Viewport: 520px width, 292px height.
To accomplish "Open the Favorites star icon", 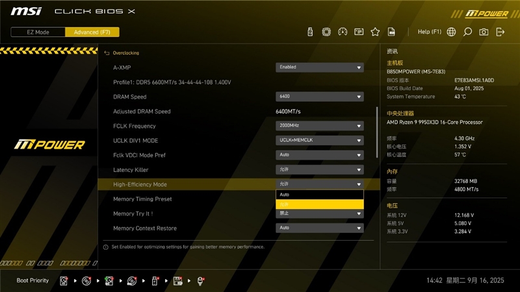I will click(x=375, y=32).
